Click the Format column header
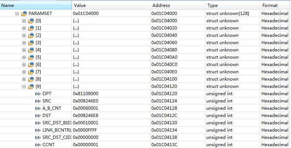The image size is (291, 148). point(275,5)
